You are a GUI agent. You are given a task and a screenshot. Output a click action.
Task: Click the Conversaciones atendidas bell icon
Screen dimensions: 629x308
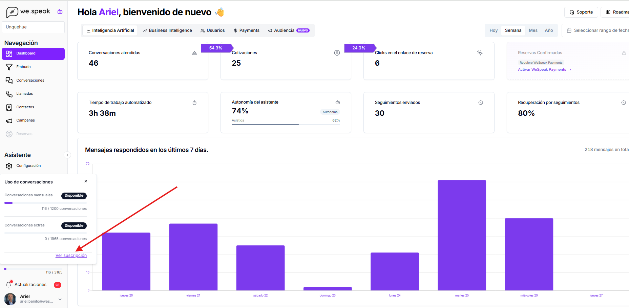[194, 53]
